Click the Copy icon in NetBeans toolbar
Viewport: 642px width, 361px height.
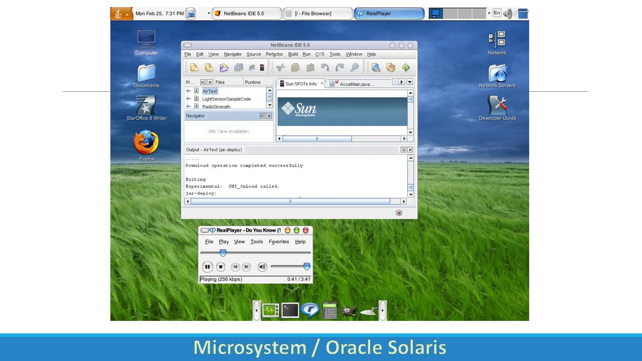coord(295,68)
